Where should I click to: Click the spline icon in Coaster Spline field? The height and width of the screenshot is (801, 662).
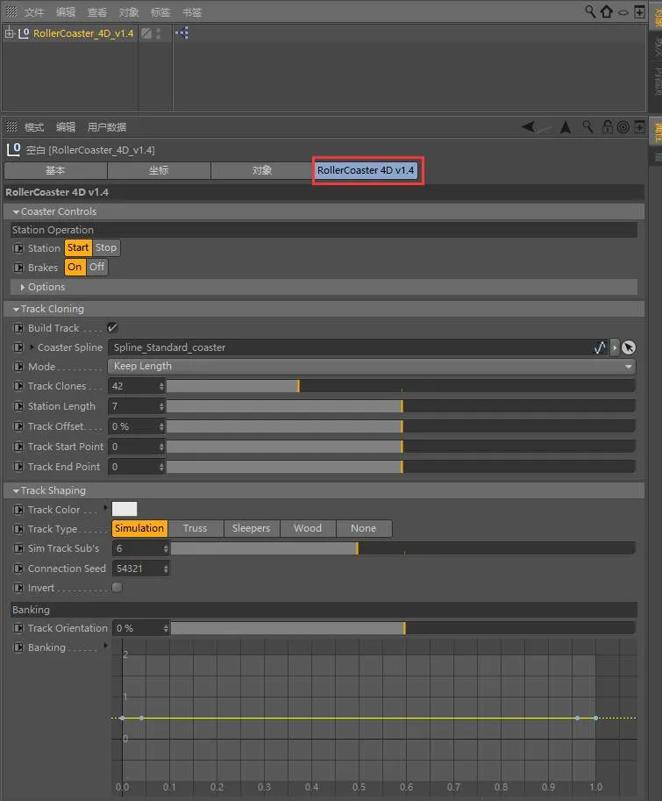coord(600,347)
